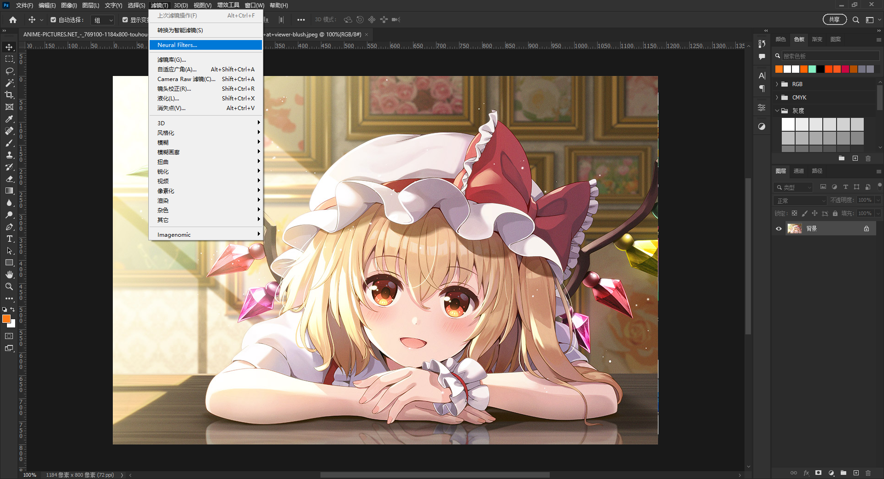Switch to the 渐变 tab
The image size is (884, 479).
click(x=817, y=39)
